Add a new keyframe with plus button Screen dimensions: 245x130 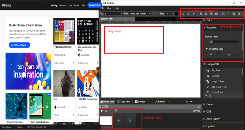[x=118, y=121]
